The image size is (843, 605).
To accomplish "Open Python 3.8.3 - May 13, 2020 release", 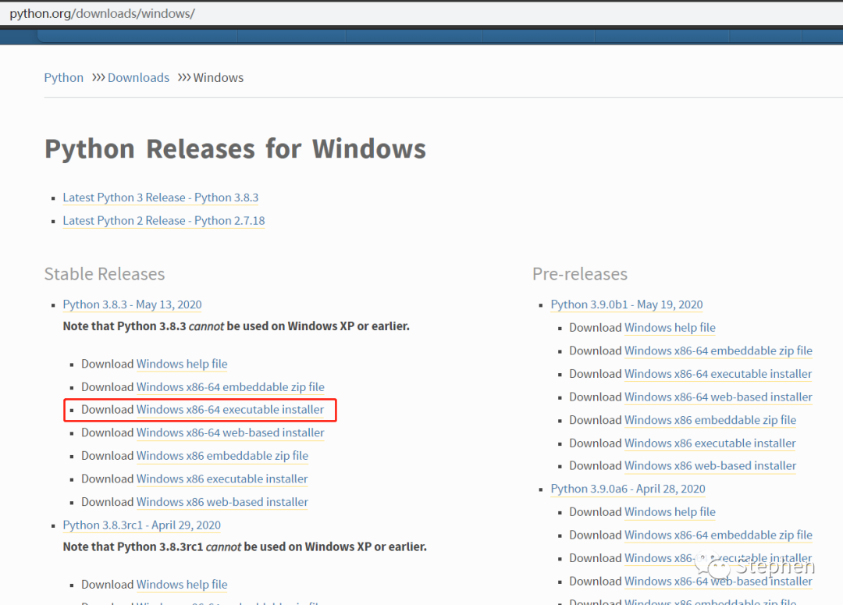I will click(x=132, y=304).
